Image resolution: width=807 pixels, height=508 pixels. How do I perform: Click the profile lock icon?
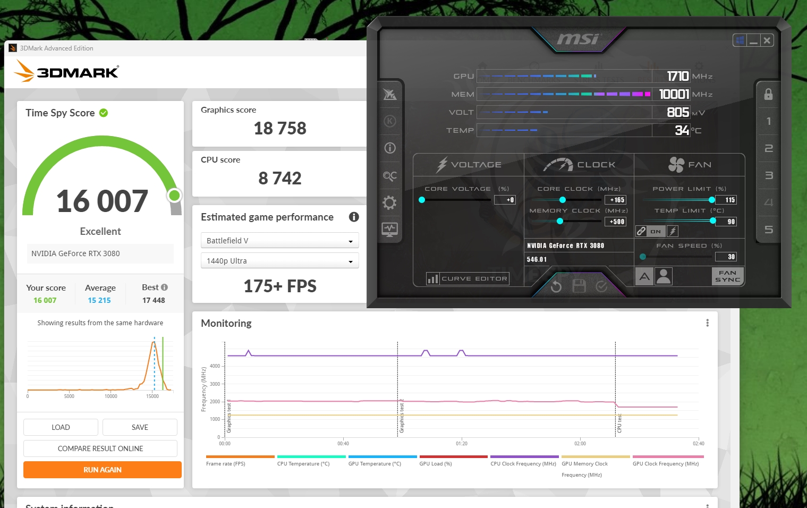click(x=768, y=95)
